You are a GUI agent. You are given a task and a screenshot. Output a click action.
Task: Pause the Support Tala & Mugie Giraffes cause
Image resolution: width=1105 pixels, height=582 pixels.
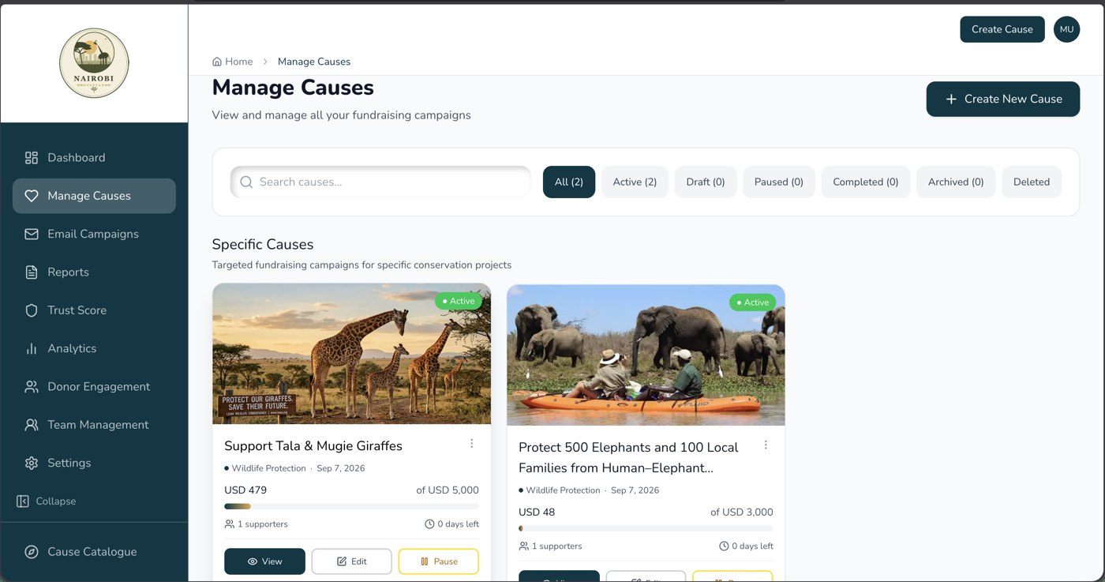click(439, 561)
